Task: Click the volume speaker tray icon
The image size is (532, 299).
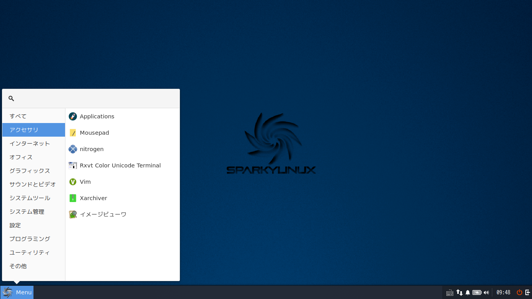Action: click(486, 292)
